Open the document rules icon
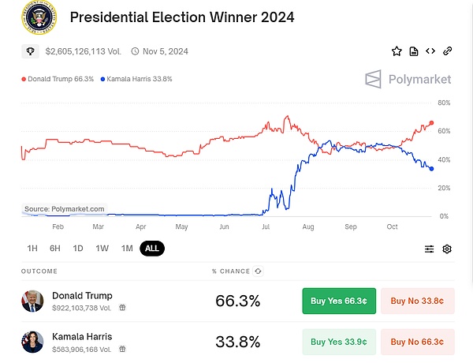The width and height of the screenshot is (473, 363). coord(414,51)
